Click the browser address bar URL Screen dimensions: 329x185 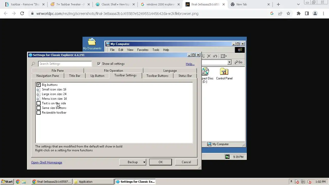click(117, 14)
